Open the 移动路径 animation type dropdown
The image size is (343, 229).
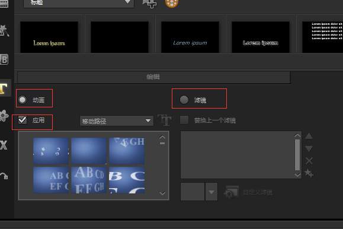point(117,121)
